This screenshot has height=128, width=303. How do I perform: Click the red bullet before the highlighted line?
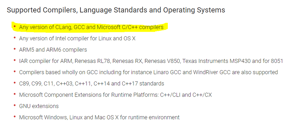[x=14, y=26]
